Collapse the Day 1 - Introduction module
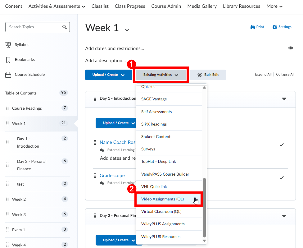This screenshot has height=248, width=303. point(284,99)
